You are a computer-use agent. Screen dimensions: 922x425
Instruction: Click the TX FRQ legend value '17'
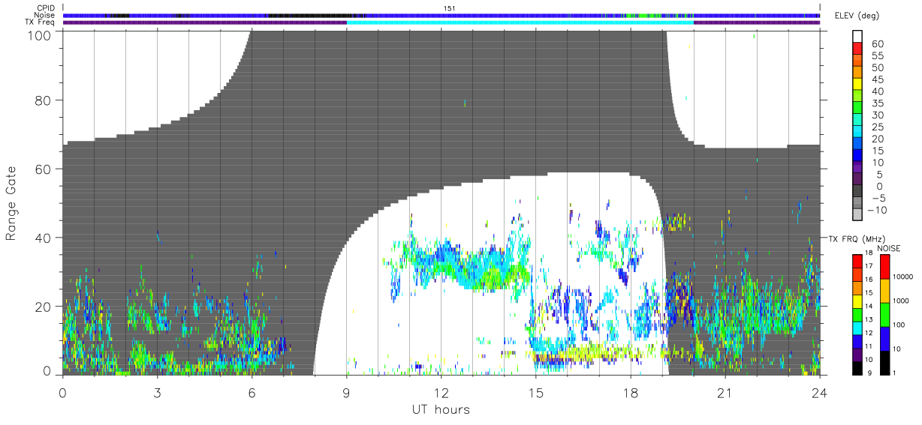(867, 266)
